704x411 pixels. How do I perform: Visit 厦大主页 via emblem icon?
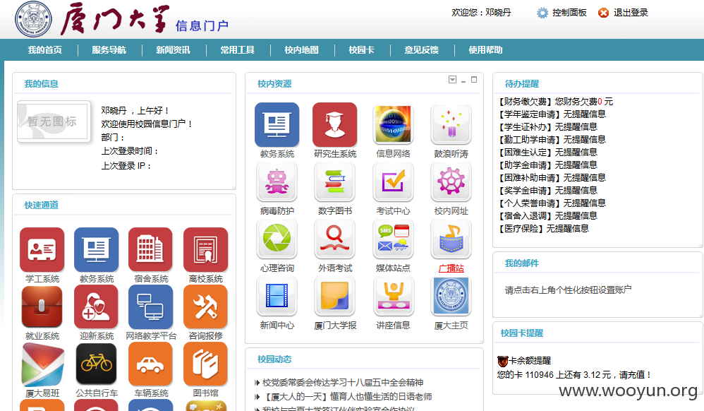(x=451, y=296)
